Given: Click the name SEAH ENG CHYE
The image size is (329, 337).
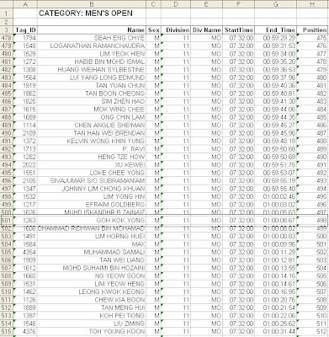Looking at the screenshot, I should tap(119, 38).
